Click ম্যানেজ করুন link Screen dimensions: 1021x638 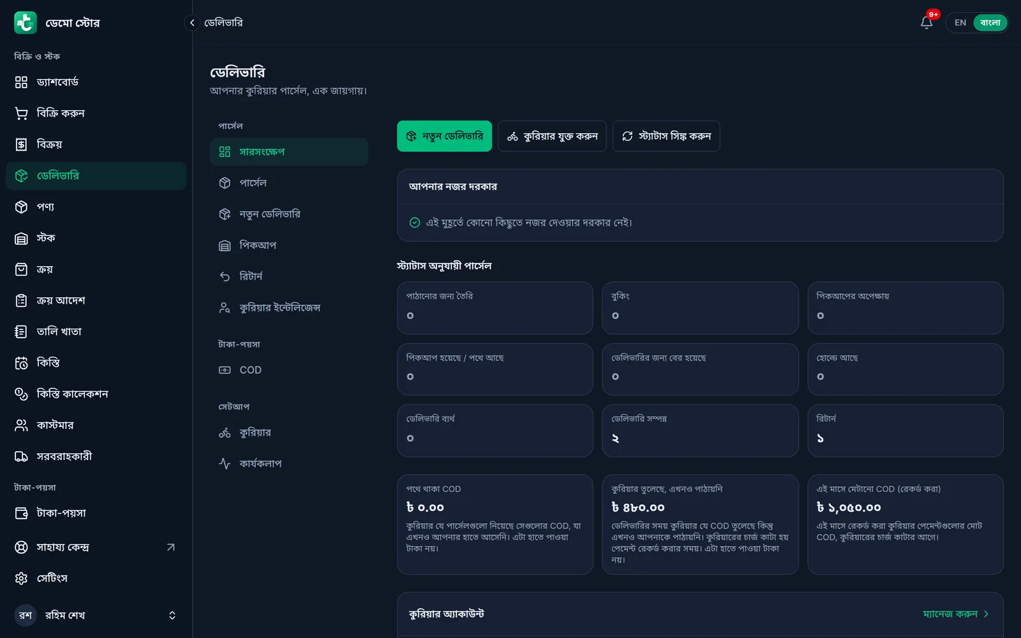(955, 614)
